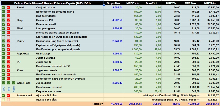This screenshot has height=106, width=220.
Task: Select the Bing group cell
Action: 26,20
